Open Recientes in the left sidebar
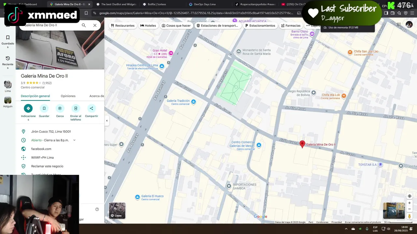417x234 pixels. (x=8, y=62)
